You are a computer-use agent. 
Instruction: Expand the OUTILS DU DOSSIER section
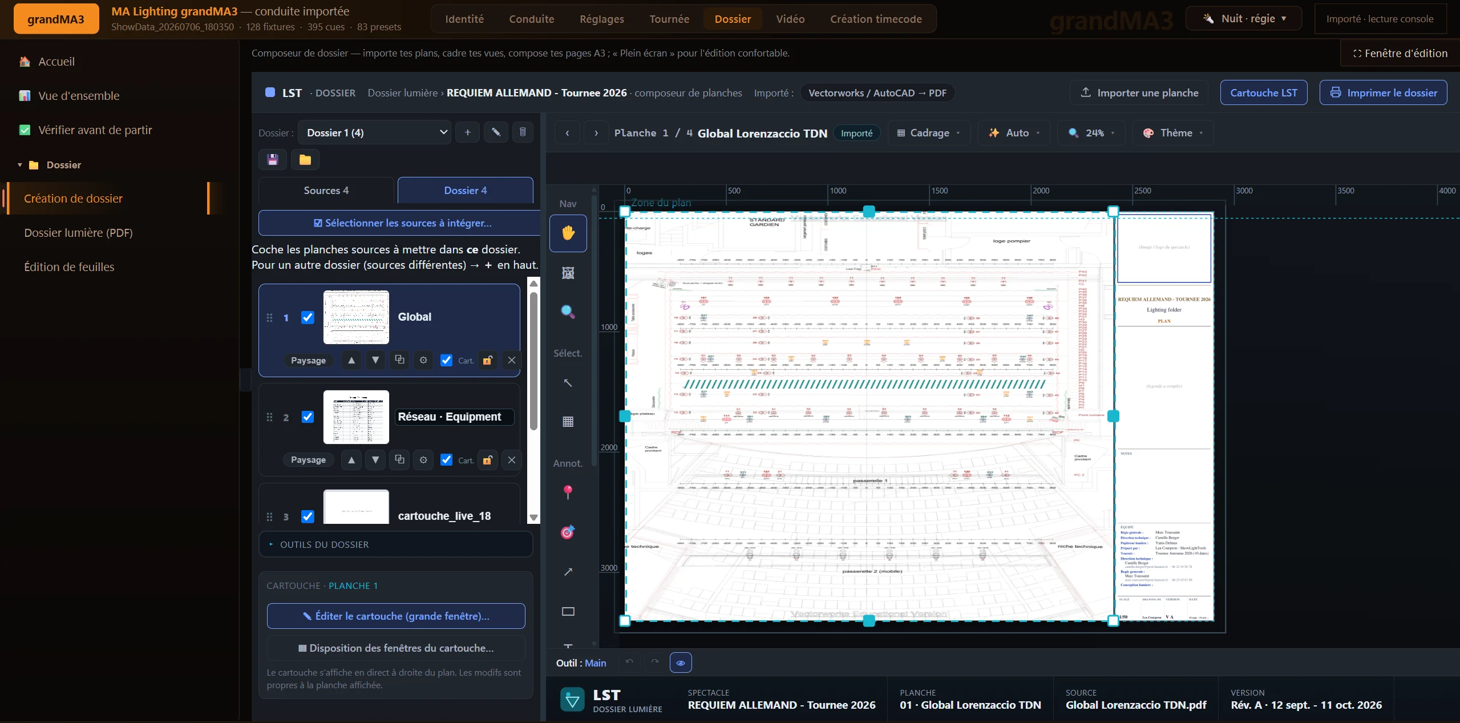pos(396,544)
